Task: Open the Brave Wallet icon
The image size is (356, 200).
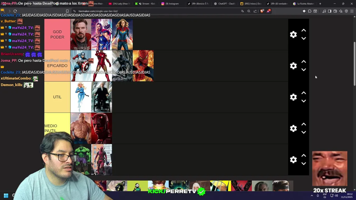Action: click(x=335, y=11)
